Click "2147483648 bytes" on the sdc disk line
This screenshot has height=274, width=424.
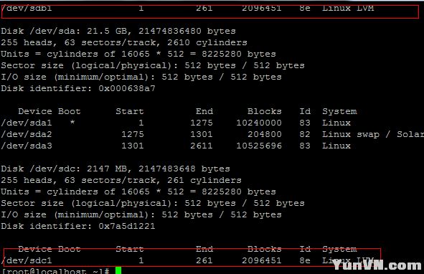pyautogui.click(x=184, y=169)
